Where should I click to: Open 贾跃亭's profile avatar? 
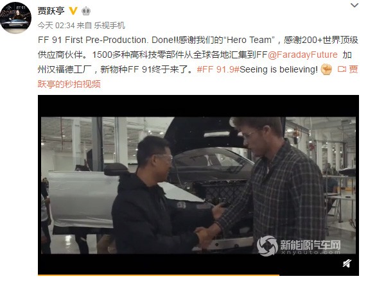(x=15, y=18)
